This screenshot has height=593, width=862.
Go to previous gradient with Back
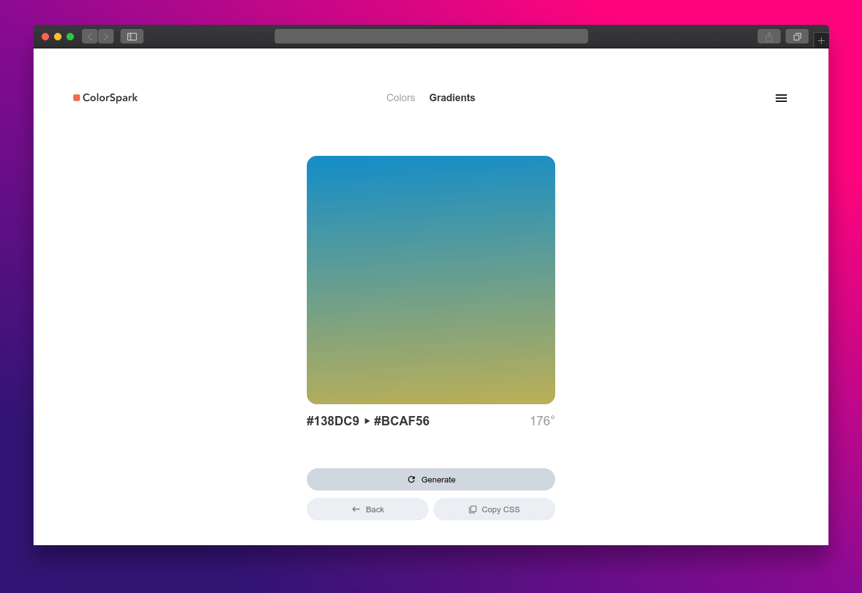coord(368,509)
